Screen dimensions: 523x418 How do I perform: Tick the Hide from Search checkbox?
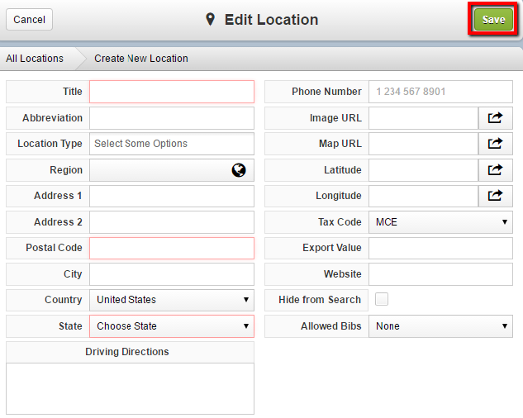(x=382, y=299)
